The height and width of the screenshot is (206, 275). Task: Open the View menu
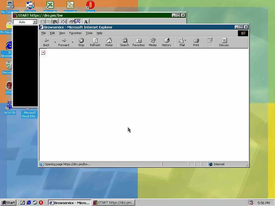(62, 33)
